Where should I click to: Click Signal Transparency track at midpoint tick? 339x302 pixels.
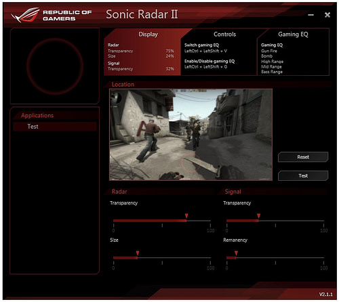click(275, 221)
